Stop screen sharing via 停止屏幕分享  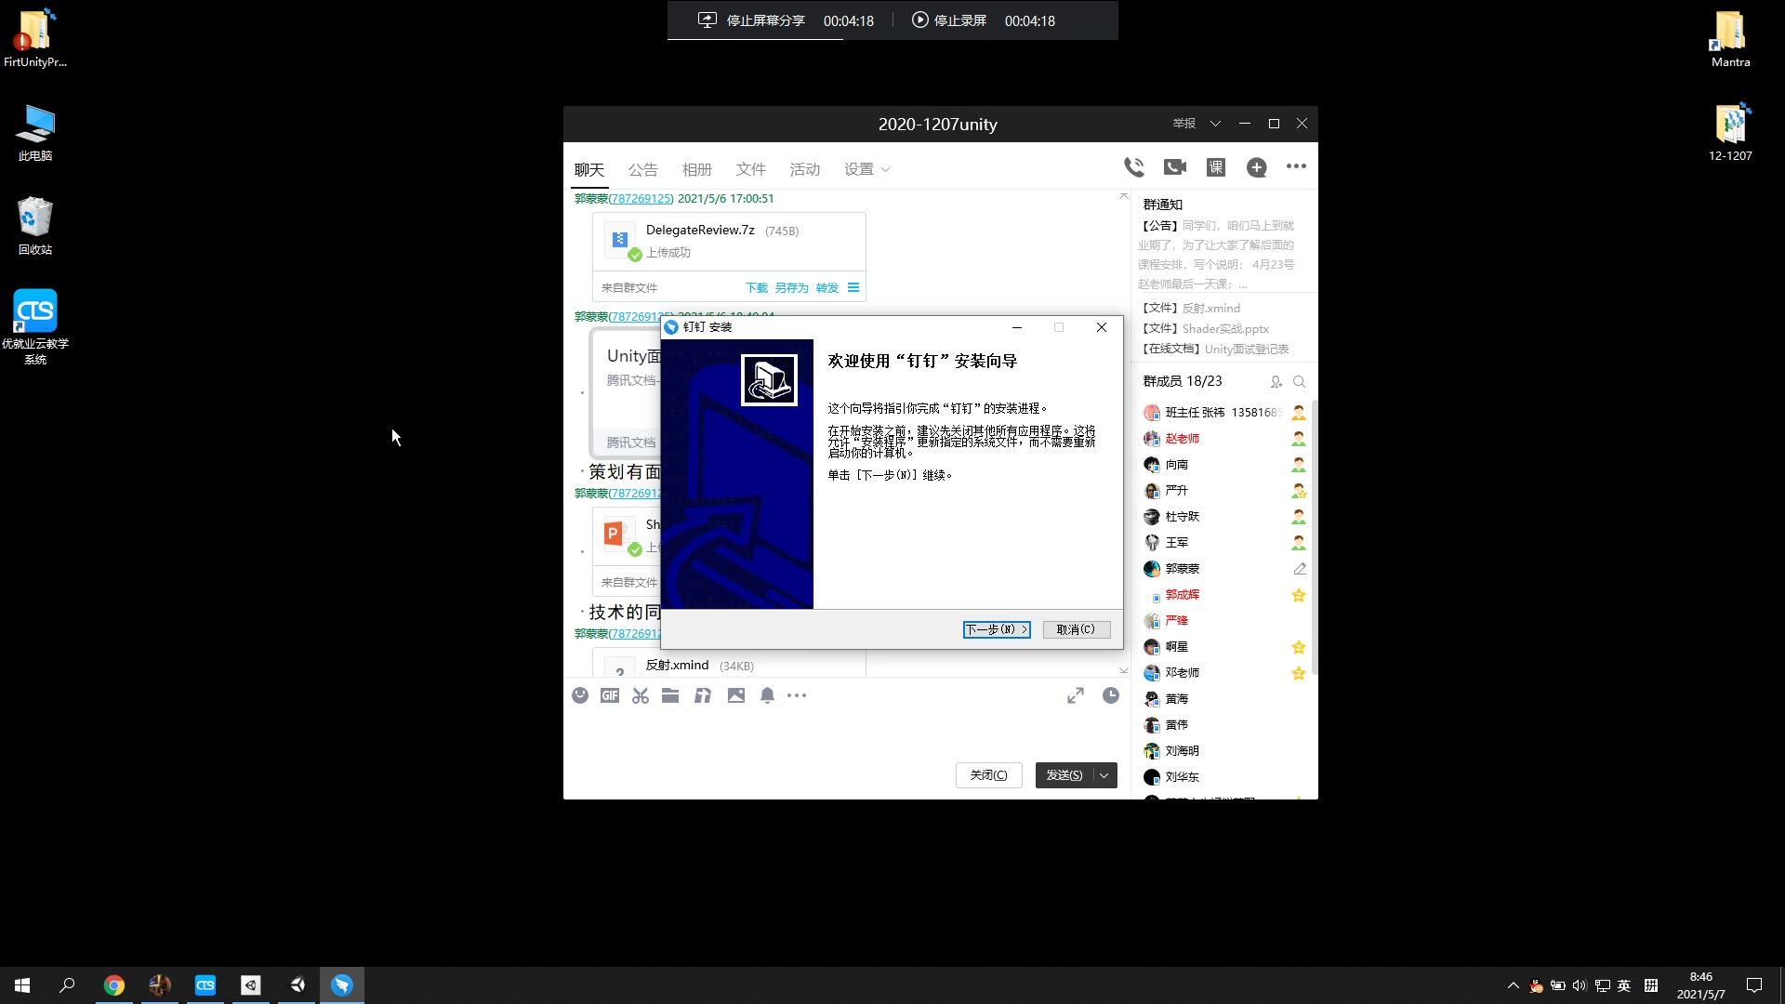pyautogui.click(x=752, y=20)
